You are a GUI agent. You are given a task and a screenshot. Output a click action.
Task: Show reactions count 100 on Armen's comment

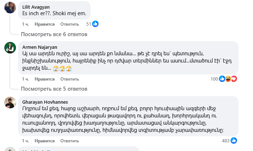(214, 79)
